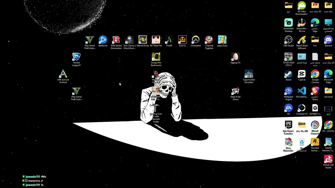The image size is (335, 188).
Task: Launch the EA app shortcut
Action: coord(288,110)
